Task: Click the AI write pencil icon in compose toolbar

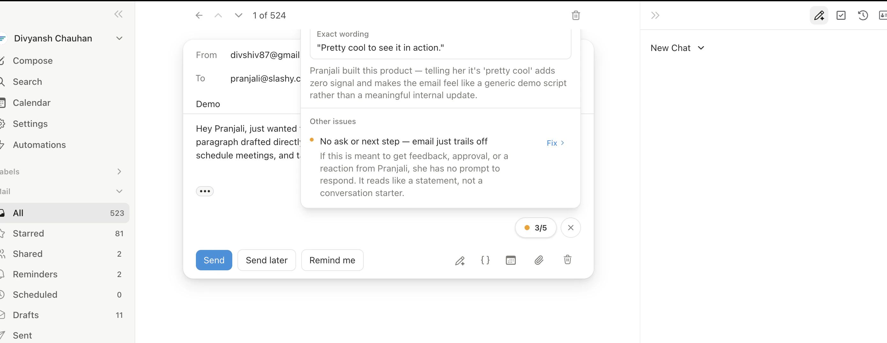Action: tap(460, 260)
